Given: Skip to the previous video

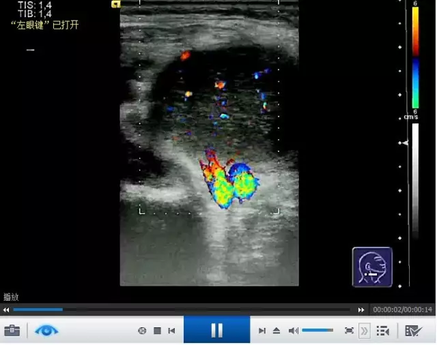Looking at the screenshot, I should [x=171, y=331].
